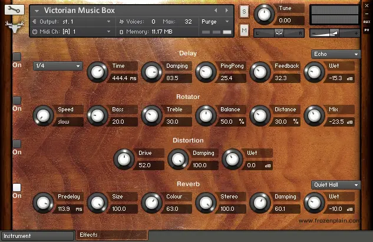Click the Rotator Bass knob
Image resolution: width=373 pixels, height=242 pixels.
coord(98,116)
